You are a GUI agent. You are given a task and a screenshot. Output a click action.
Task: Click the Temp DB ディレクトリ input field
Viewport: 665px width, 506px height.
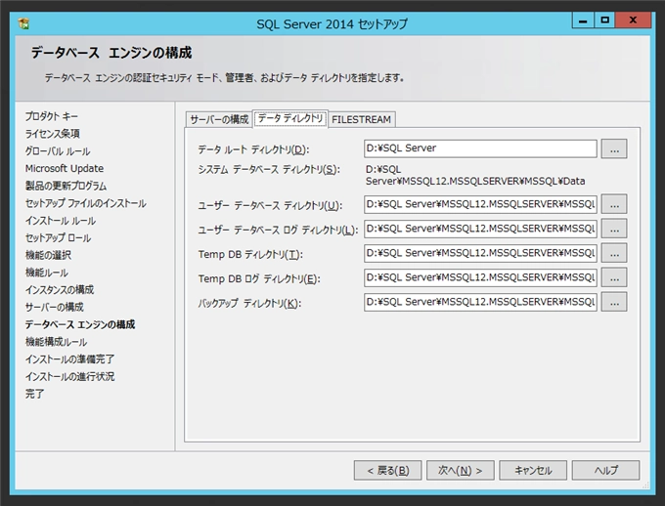480,253
